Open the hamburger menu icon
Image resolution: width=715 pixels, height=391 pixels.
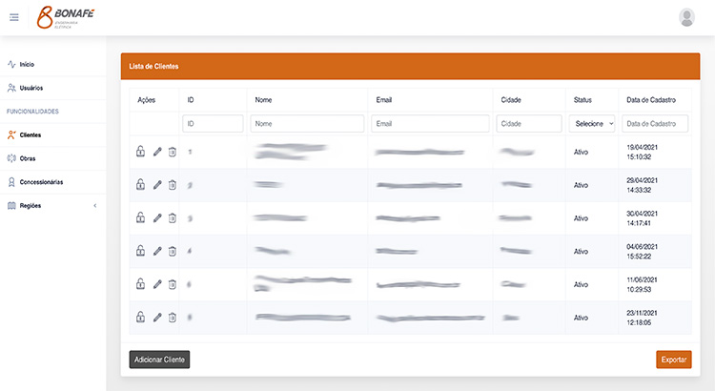pyautogui.click(x=14, y=17)
